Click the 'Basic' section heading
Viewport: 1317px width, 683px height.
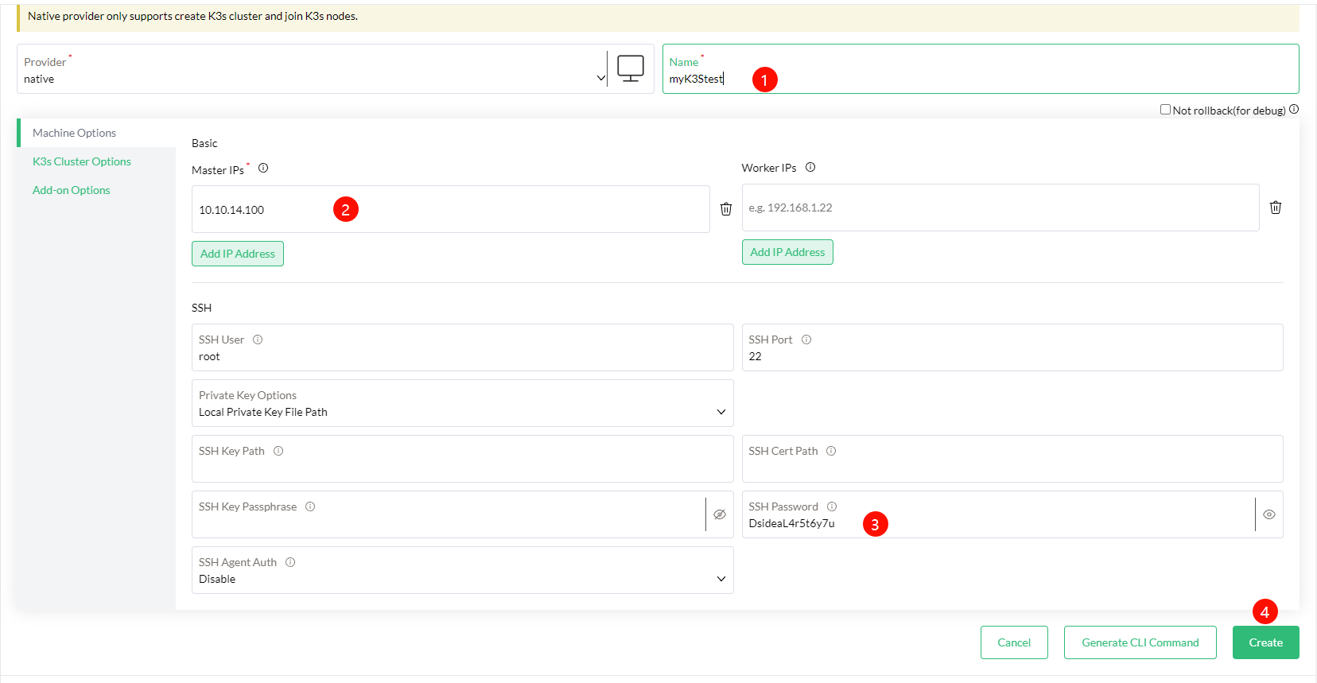point(204,143)
